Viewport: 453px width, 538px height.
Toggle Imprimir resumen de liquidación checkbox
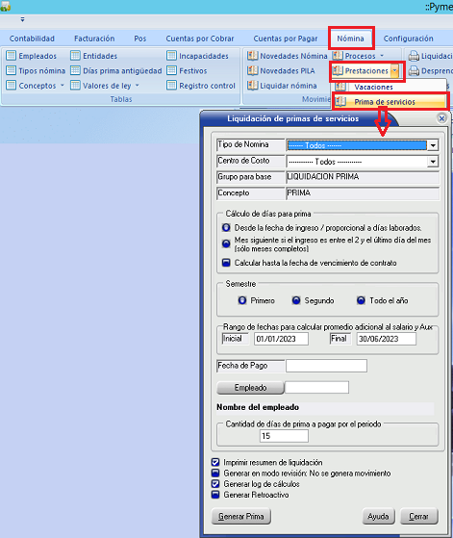[x=215, y=462]
